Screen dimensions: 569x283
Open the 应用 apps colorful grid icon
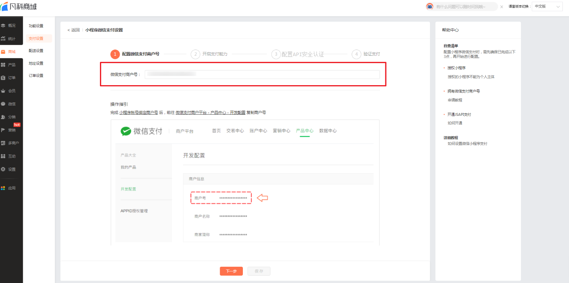click(3, 188)
